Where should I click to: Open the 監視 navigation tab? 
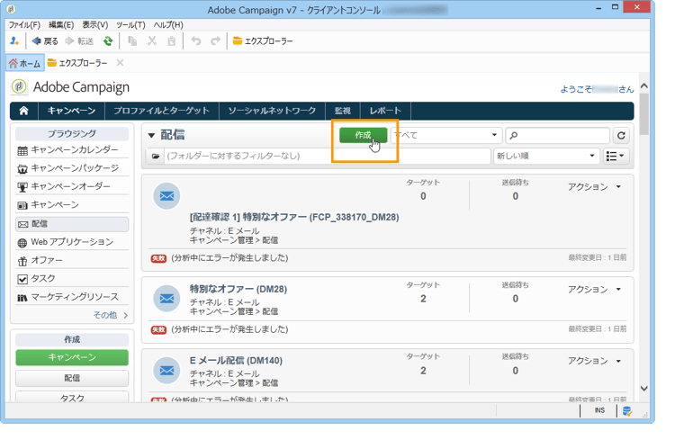tap(343, 111)
